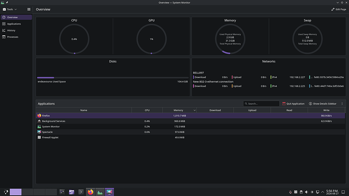The height and width of the screenshot is (196, 349).
Task: Open the volume control tray icon
Action: point(307,192)
